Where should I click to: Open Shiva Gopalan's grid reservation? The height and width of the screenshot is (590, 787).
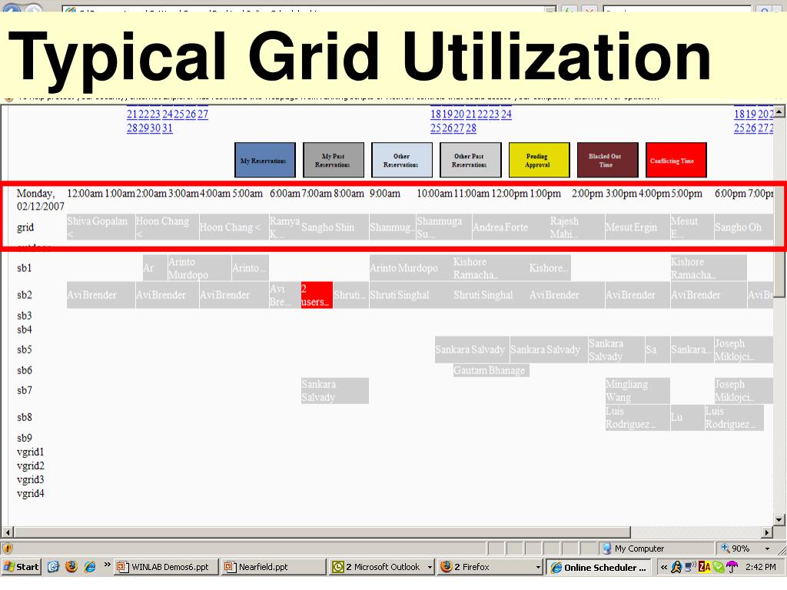[x=101, y=227]
